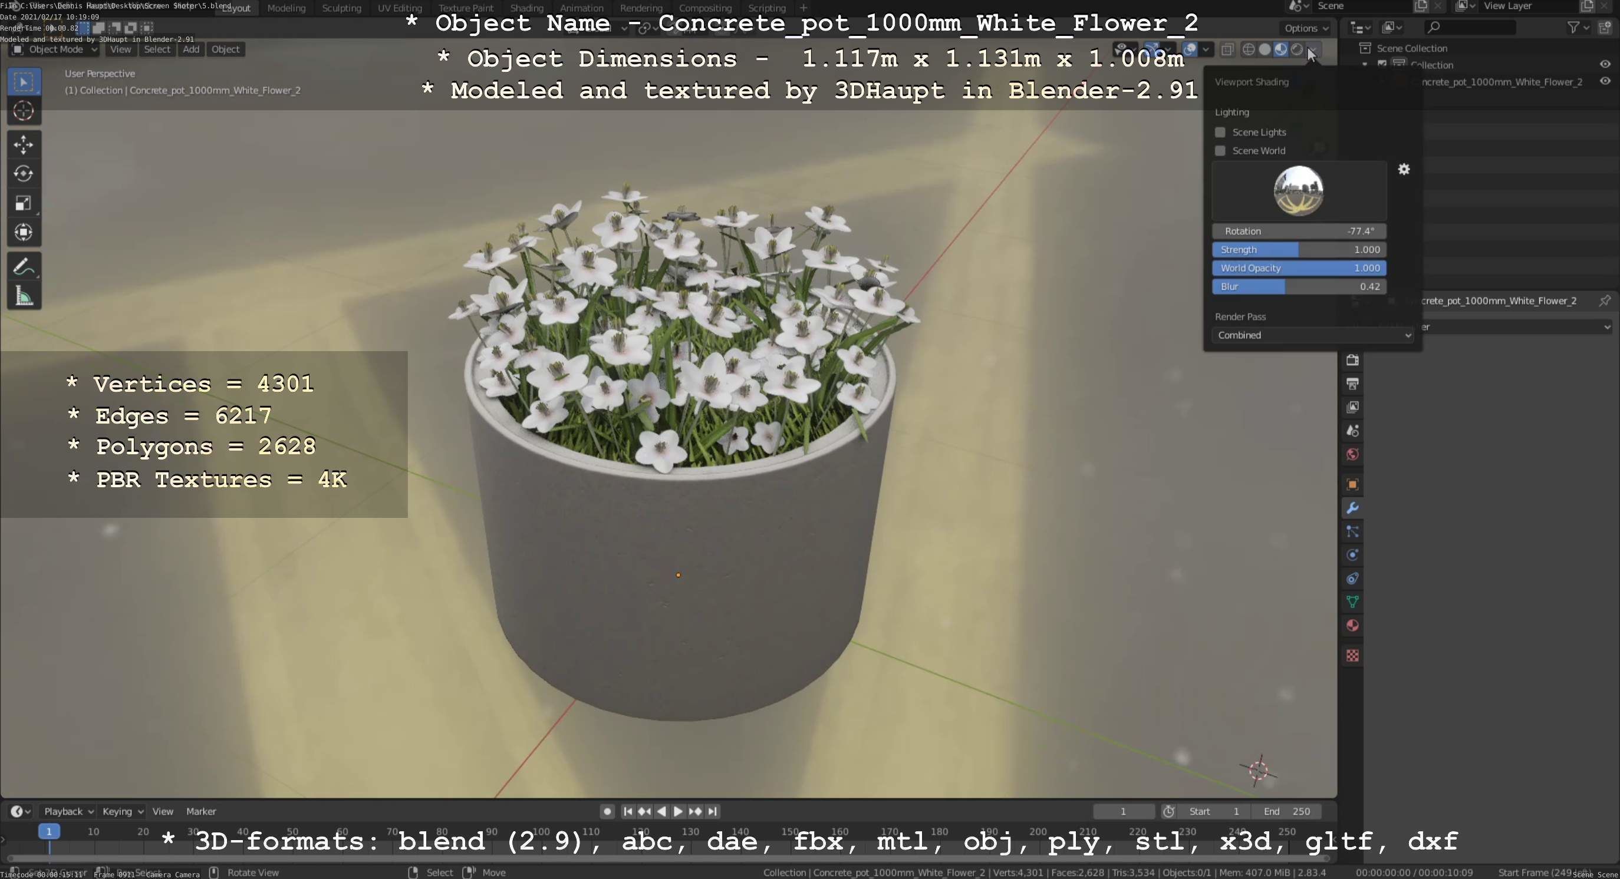The width and height of the screenshot is (1620, 879).
Task: Open the Playback dropdown
Action: pos(68,811)
